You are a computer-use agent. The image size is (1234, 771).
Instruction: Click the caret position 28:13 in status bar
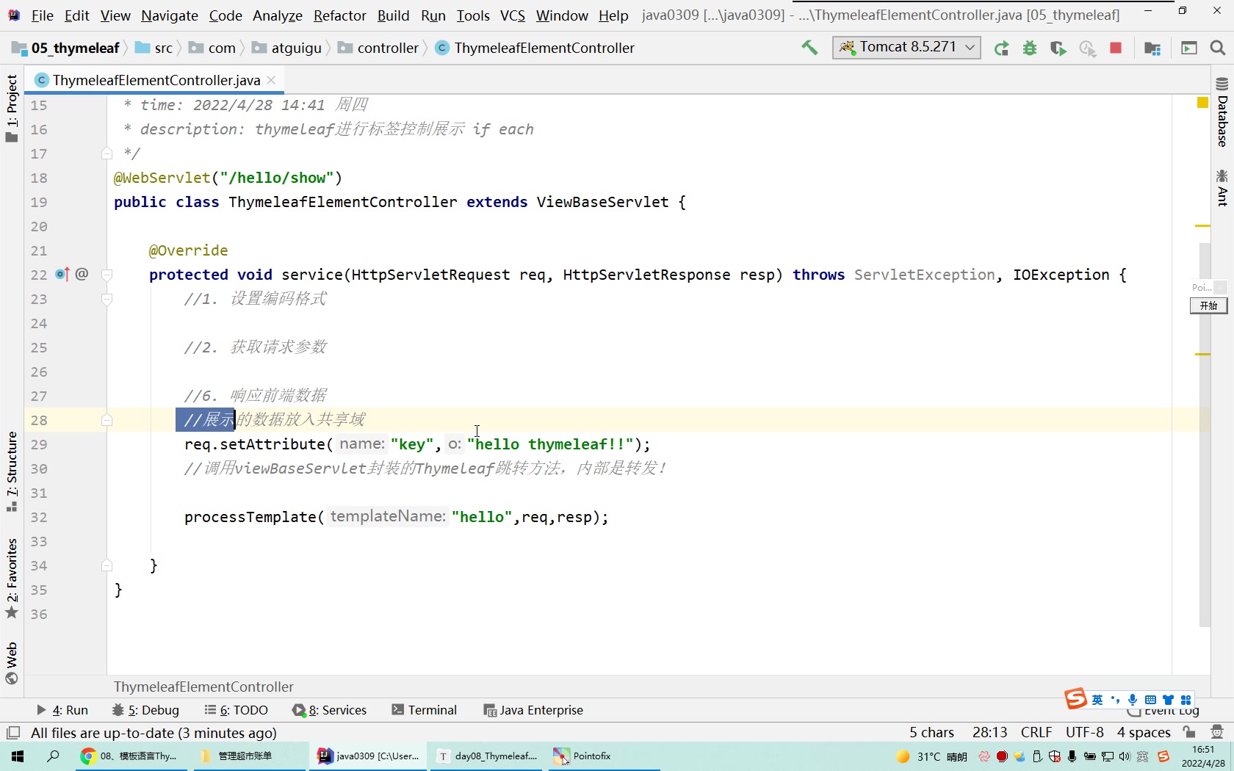(x=989, y=733)
